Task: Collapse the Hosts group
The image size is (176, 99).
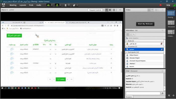Action: (x=126, y=41)
